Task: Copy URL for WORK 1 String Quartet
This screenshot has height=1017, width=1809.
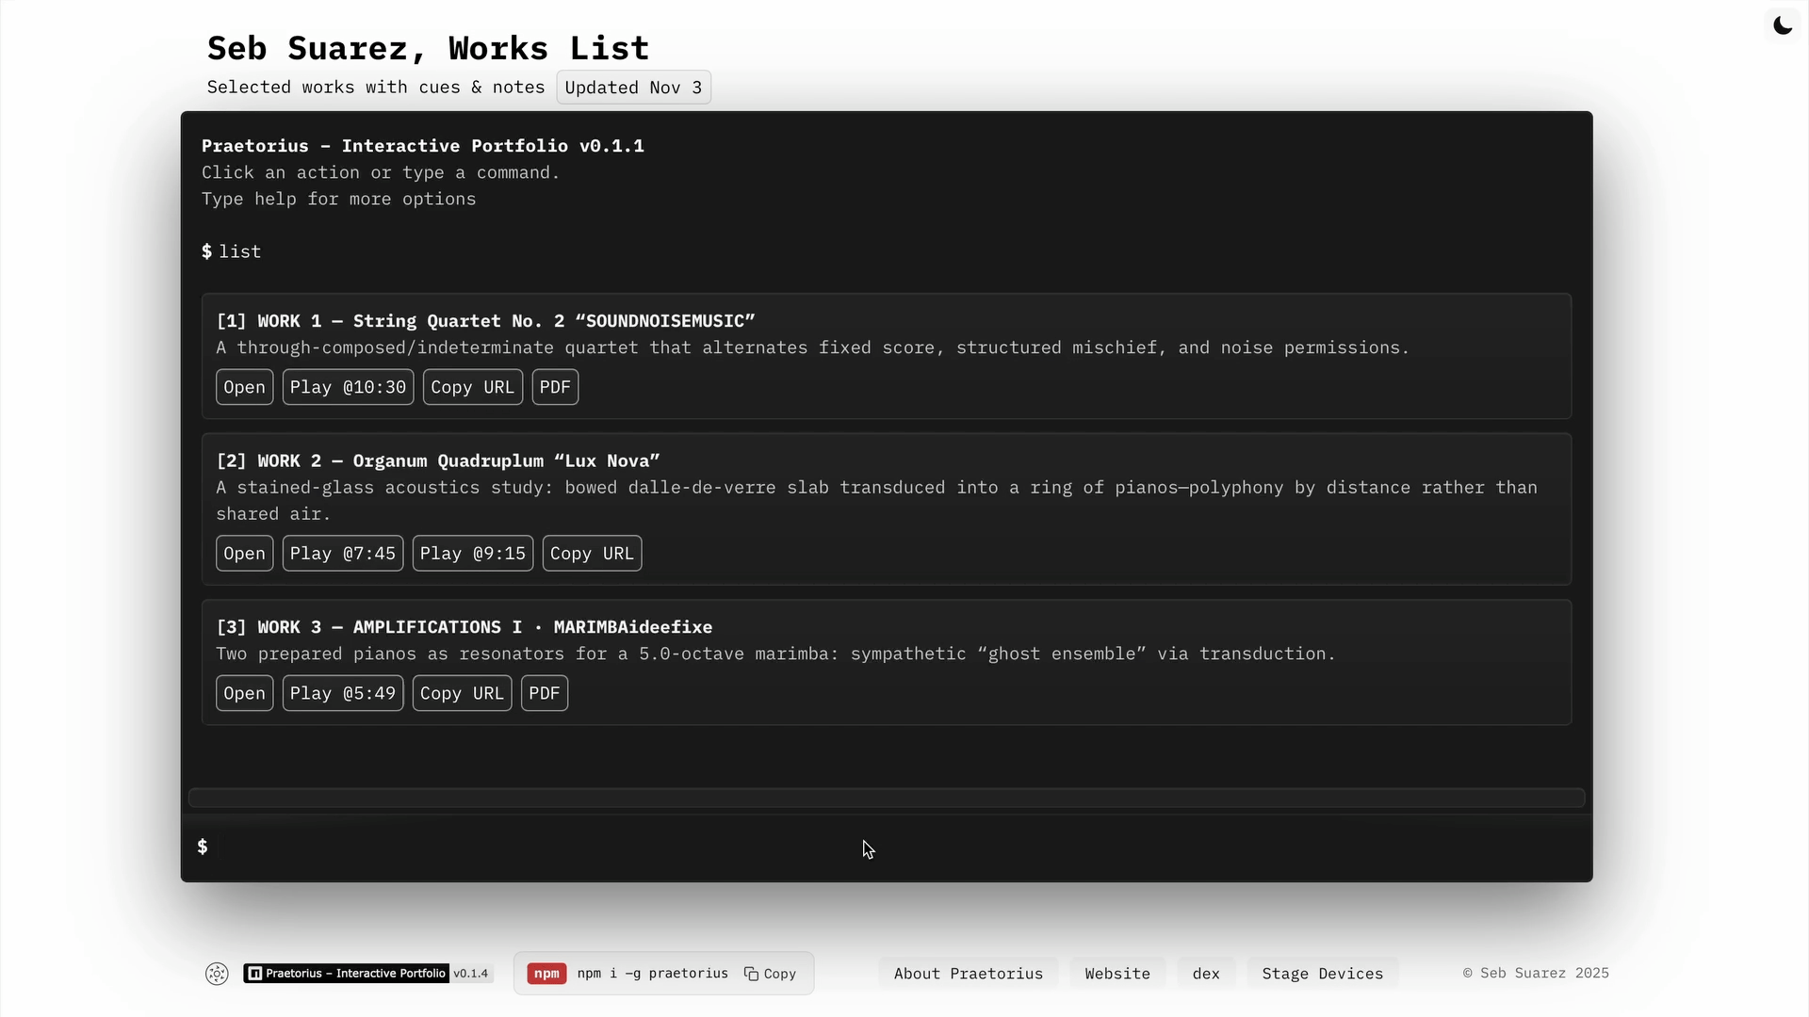Action: coord(472,386)
